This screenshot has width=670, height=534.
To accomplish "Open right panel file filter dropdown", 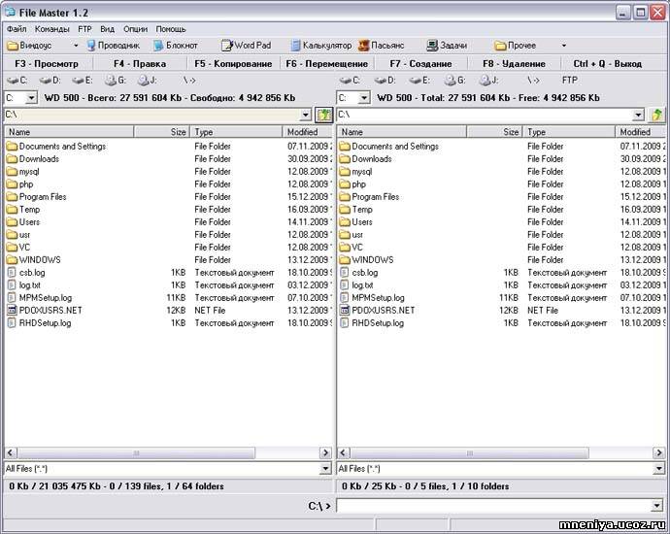I will point(658,469).
